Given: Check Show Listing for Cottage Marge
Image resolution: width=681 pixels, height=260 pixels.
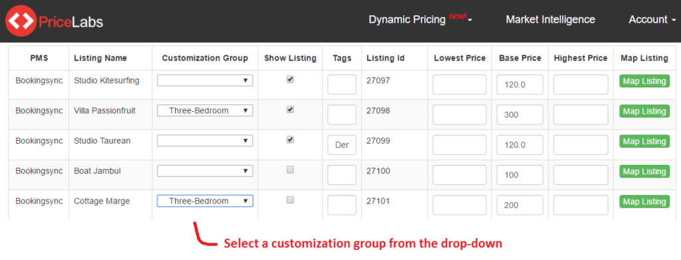Looking at the screenshot, I should [x=290, y=200].
